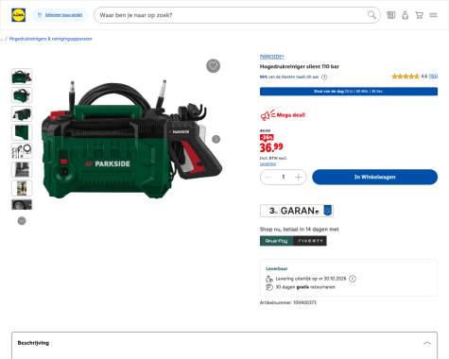
Task: Open the 3 year Garantie badge
Action: point(297,211)
